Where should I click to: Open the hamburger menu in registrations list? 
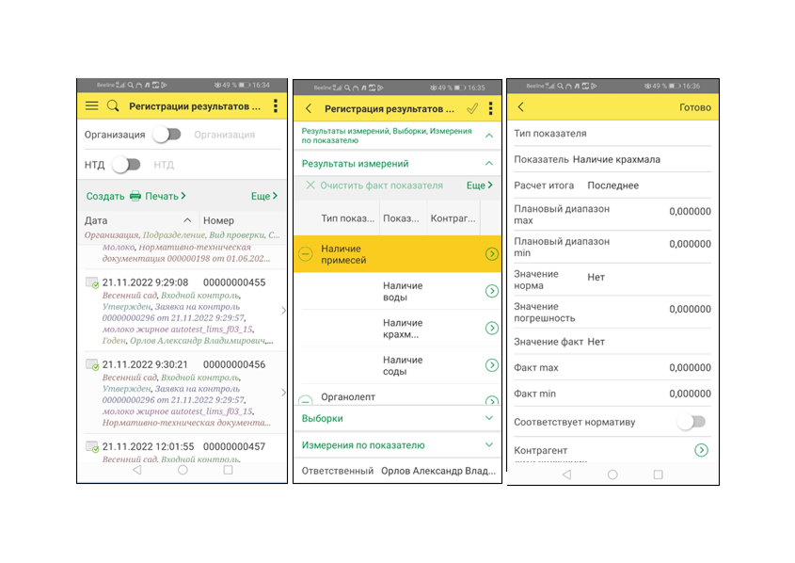tap(92, 105)
